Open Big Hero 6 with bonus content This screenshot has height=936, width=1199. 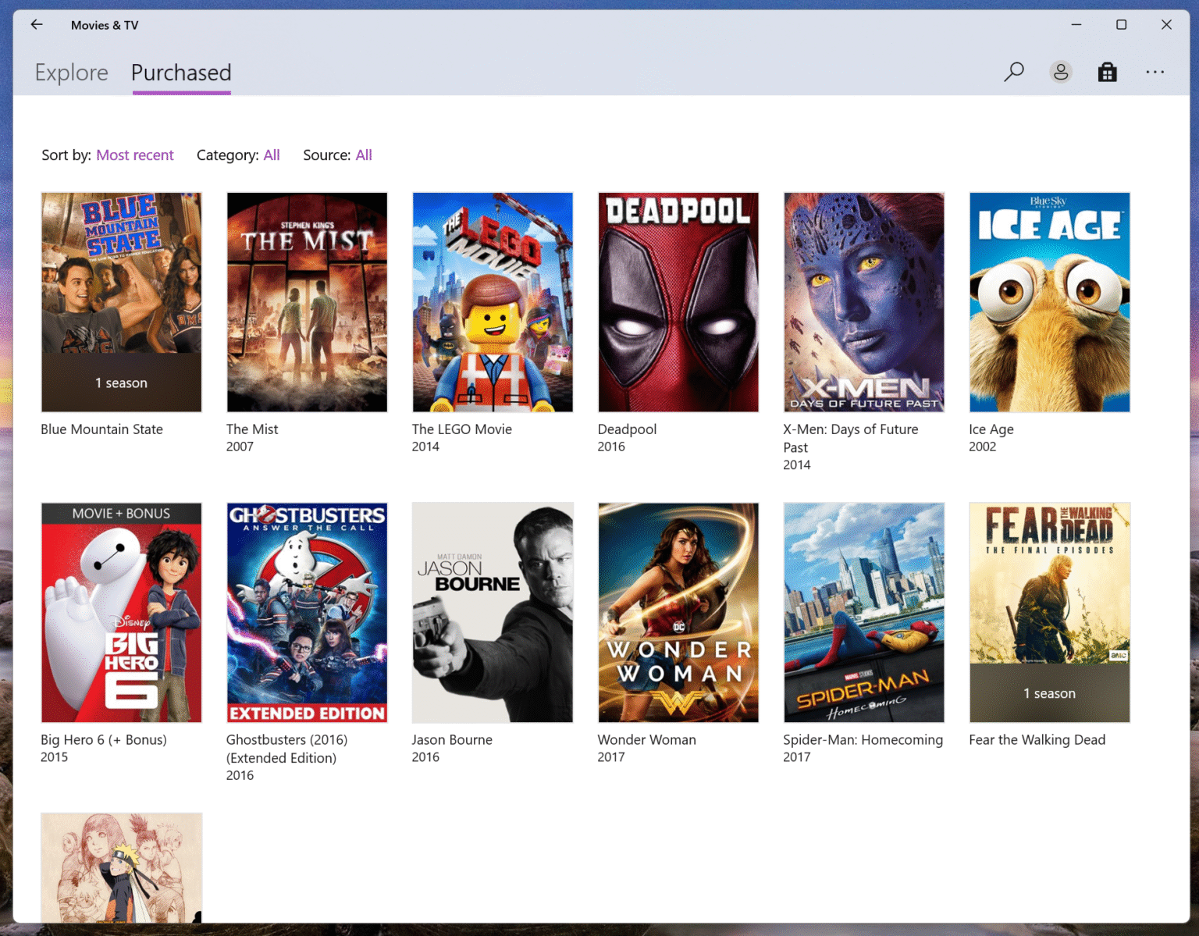[121, 612]
